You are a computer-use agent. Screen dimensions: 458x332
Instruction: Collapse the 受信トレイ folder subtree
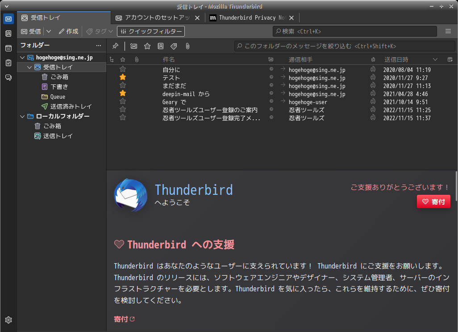pyautogui.click(x=29, y=67)
